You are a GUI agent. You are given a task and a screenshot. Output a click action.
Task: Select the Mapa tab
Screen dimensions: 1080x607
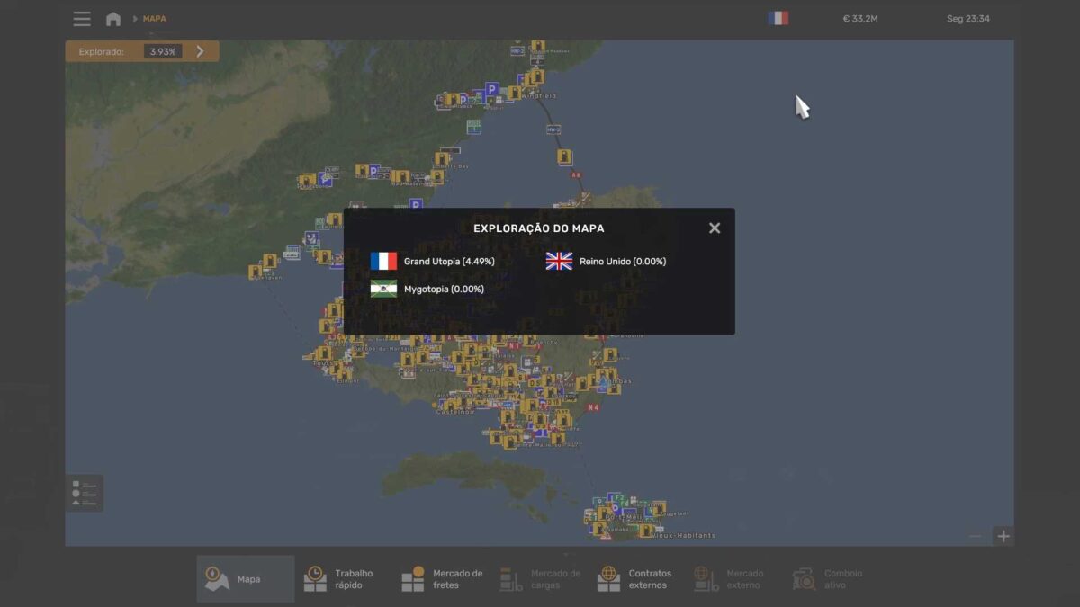(x=245, y=579)
